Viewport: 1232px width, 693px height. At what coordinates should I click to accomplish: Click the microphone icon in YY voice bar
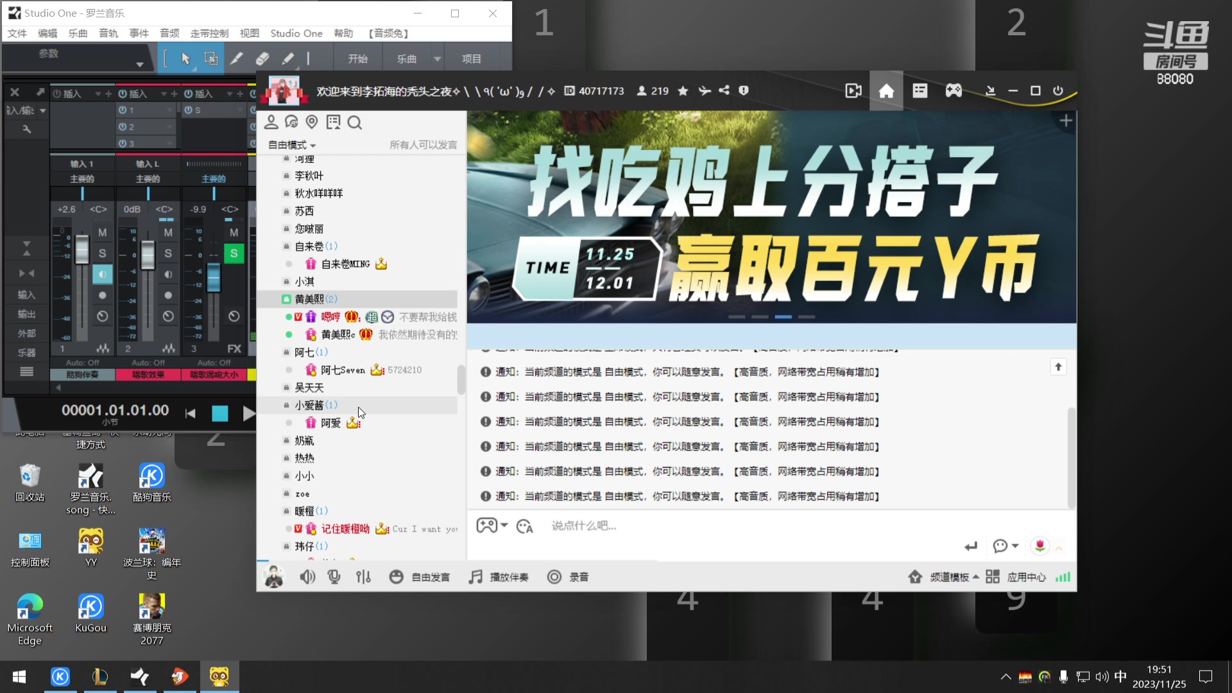(334, 576)
